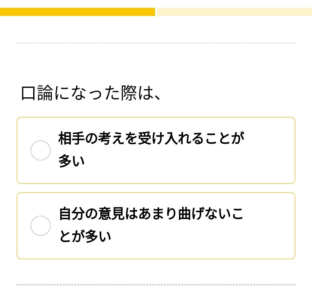Click the unfilled pale yellow progress segment
The height and width of the screenshot is (296, 312).
pos(234,12)
